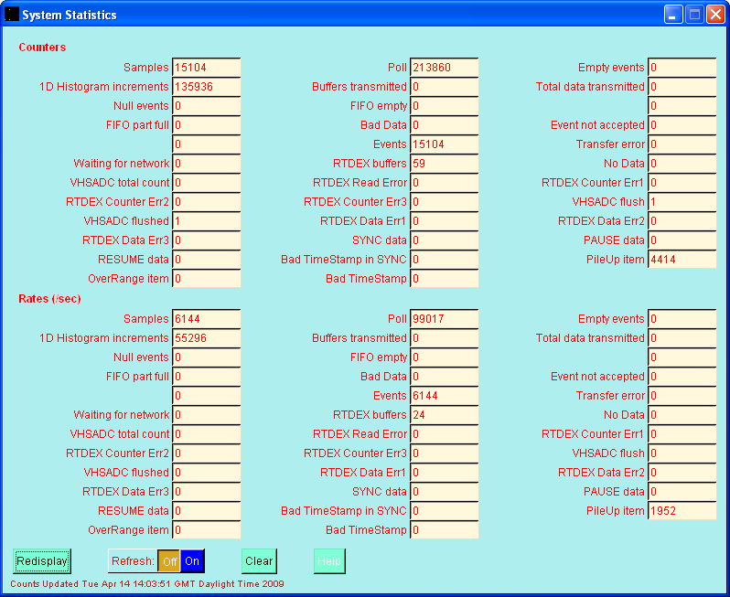Select the Samples field under Counters
This screenshot has width=730, height=597.
click(x=206, y=68)
